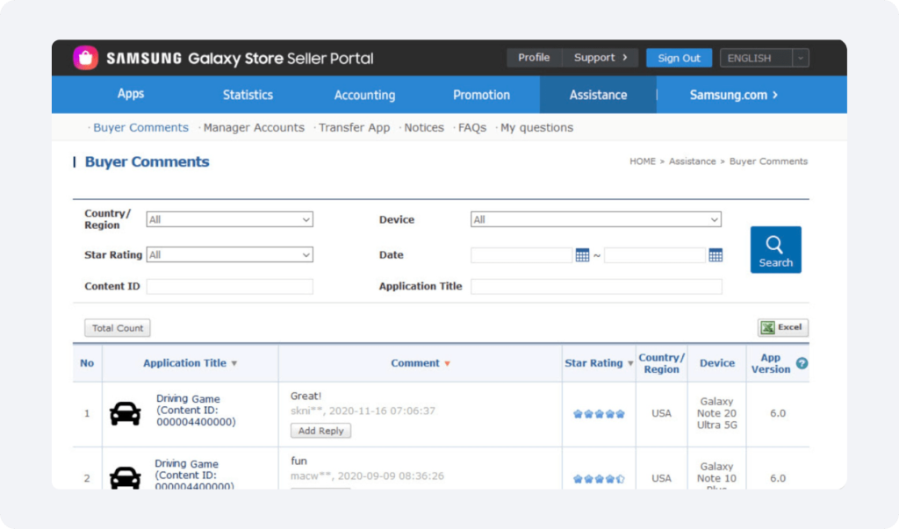Click the blue Search button
The height and width of the screenshot is (529, 899).
(x=776, y=250)
